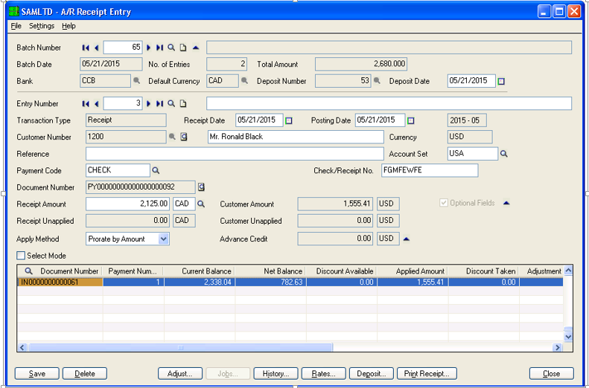The width and height of the screenshot is (589, 388).
Task: Click the Print Receipt button
Action: pos(427,373)
